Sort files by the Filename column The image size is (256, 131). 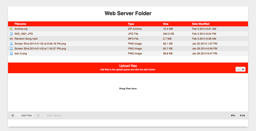point(20,24)
